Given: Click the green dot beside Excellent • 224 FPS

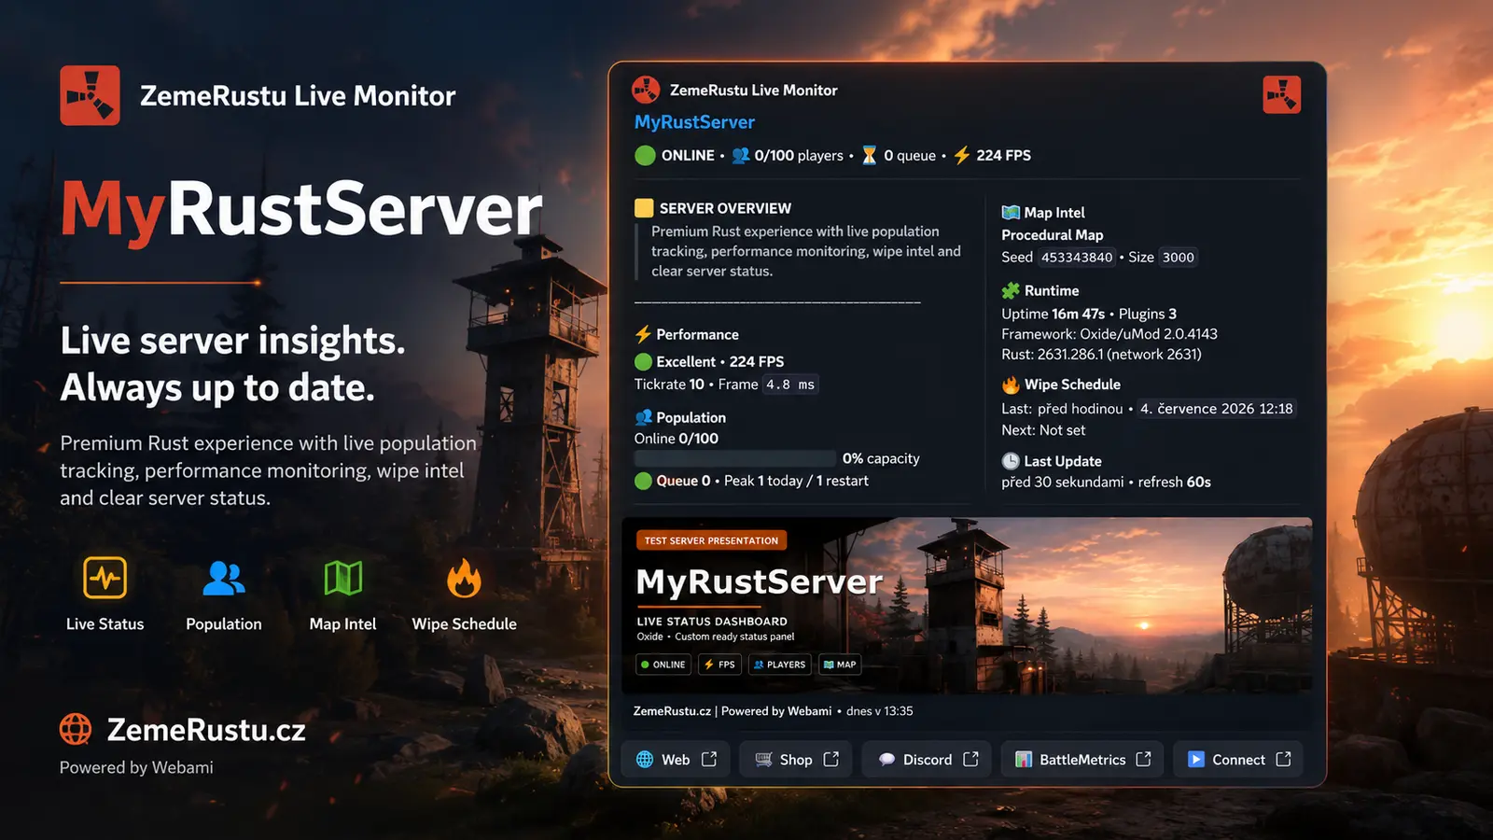Looking at the screenshot, I should point(643,361).
